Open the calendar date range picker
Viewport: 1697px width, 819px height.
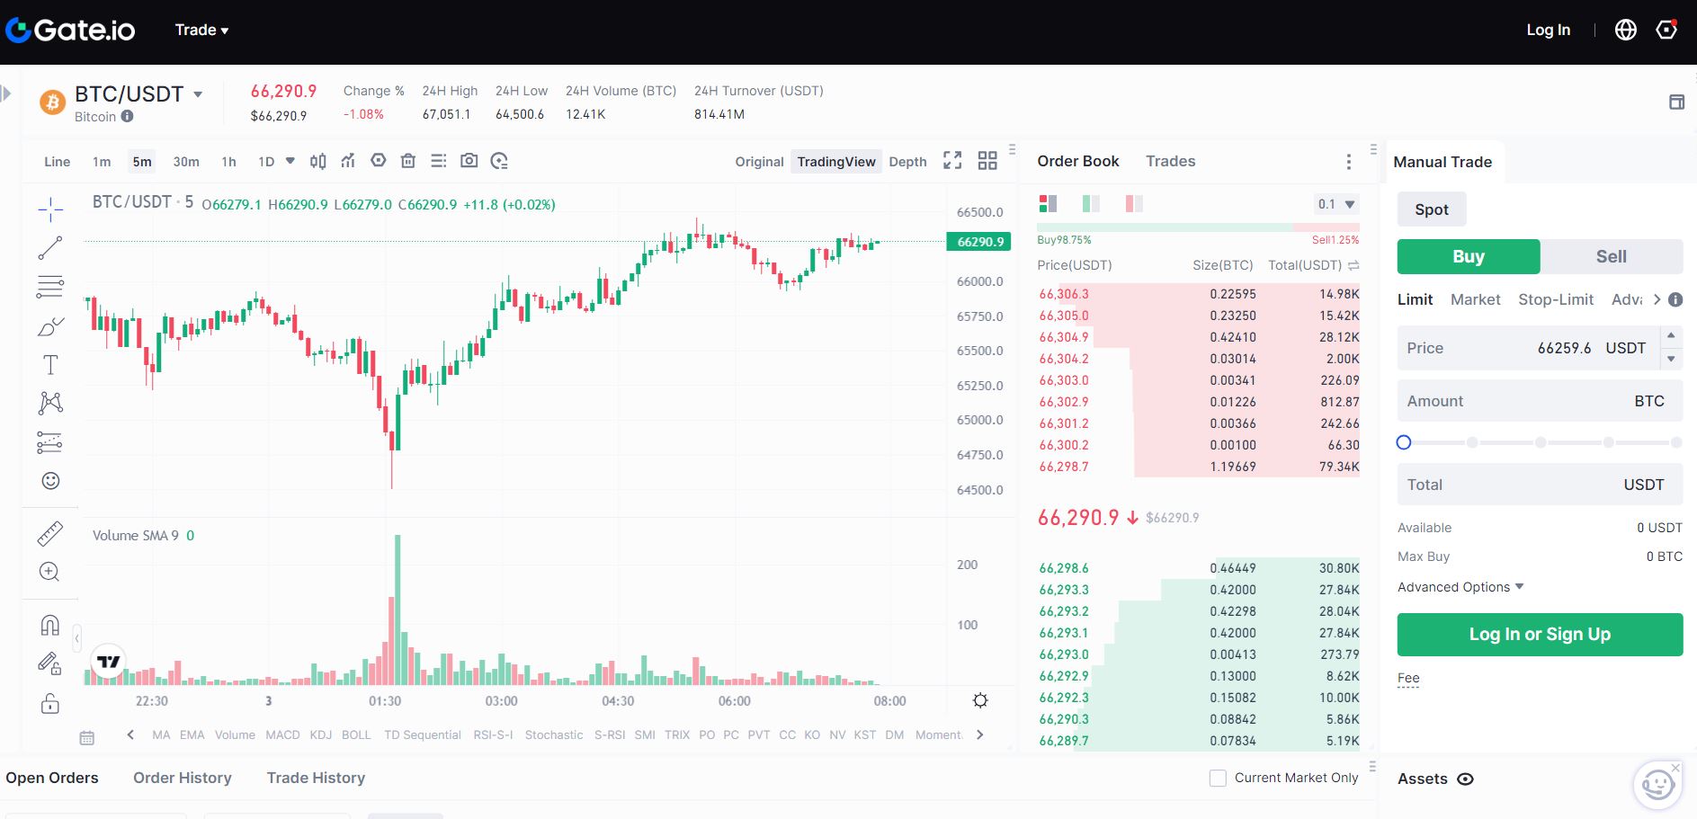tap(87, 737)
